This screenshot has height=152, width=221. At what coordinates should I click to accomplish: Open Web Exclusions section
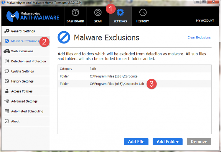(26, 51)
